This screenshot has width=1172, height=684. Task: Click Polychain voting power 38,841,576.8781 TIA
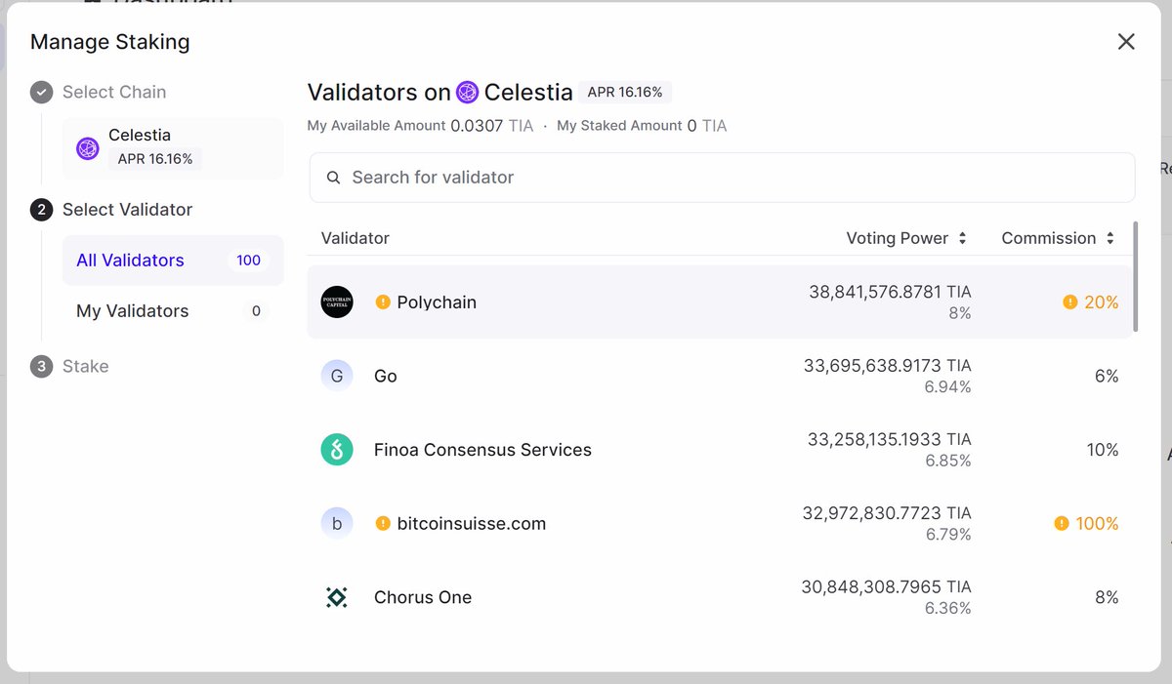coord(890,292)
